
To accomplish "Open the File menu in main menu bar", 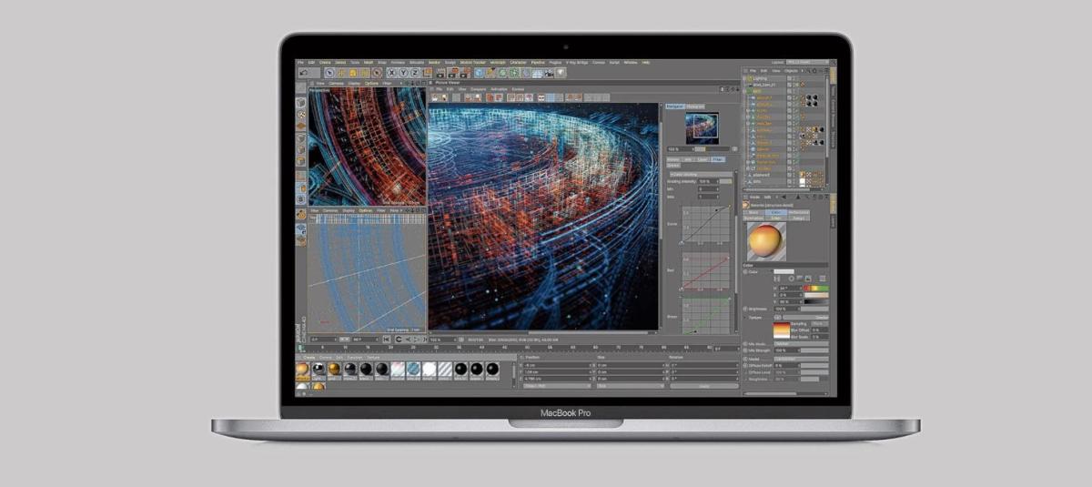I will coord(300,62).
